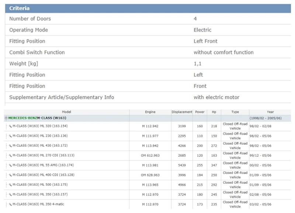Click the Model column header
This screenshot has height=213, width=295.
pyautogui.click(x=67, y=112)
